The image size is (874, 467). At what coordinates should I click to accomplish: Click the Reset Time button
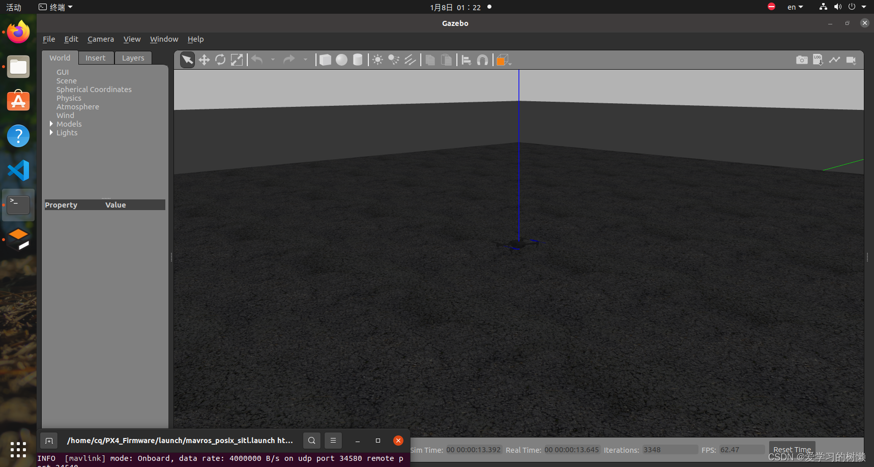click(792, 450)
